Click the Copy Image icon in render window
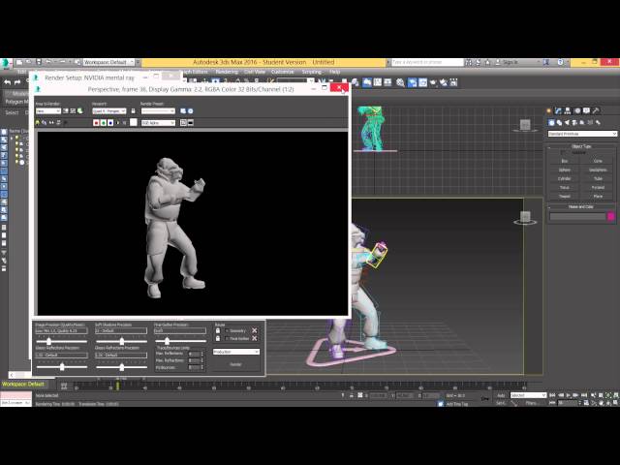 click(45, 123)
